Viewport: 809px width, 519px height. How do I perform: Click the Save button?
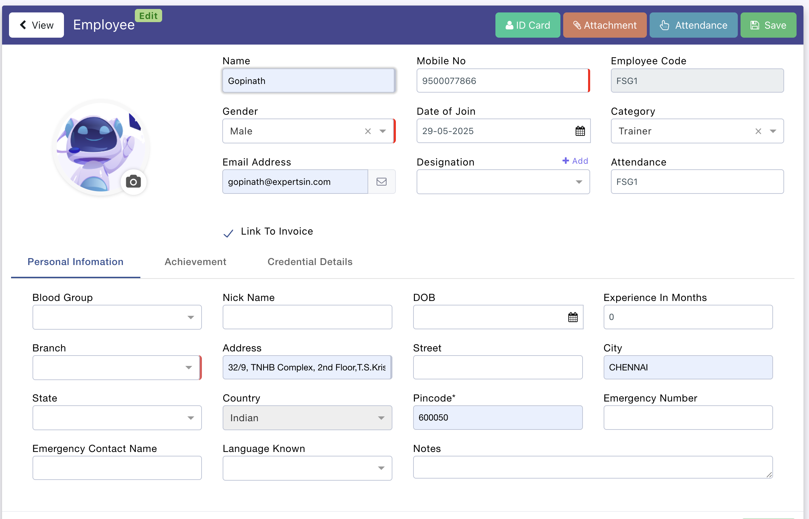[768, 25]
